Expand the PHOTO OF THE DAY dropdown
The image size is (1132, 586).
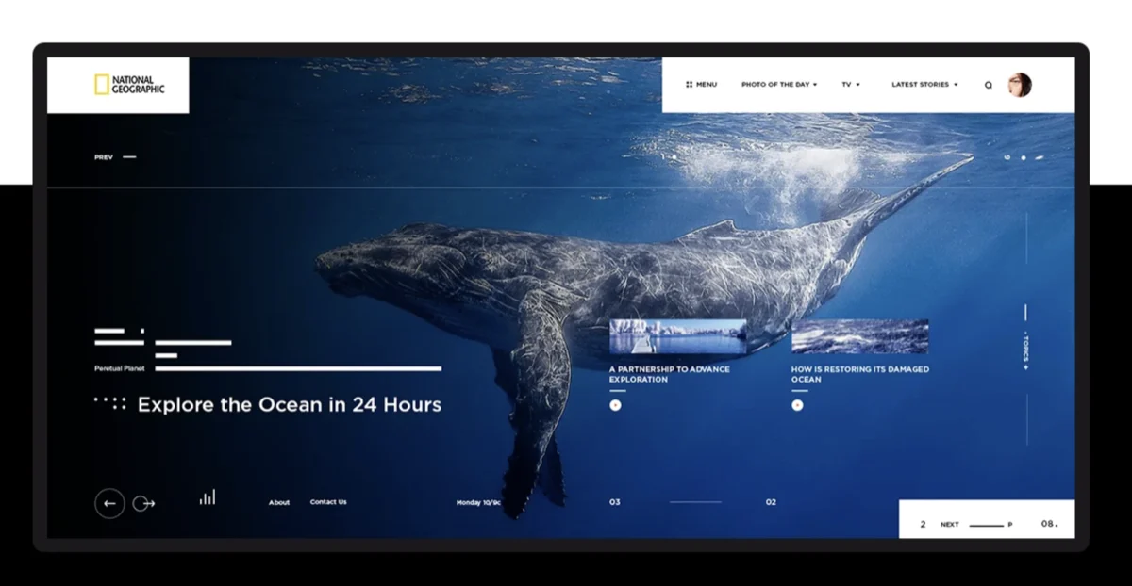(x=779, y=85)
